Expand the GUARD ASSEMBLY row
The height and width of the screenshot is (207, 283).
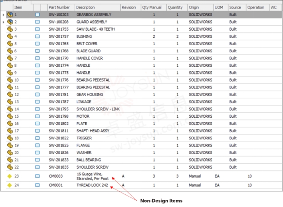pos(3,22)
